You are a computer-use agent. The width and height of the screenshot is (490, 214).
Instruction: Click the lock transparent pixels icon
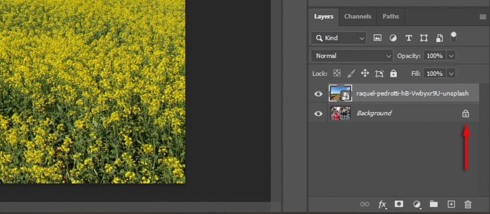(337, 73)
